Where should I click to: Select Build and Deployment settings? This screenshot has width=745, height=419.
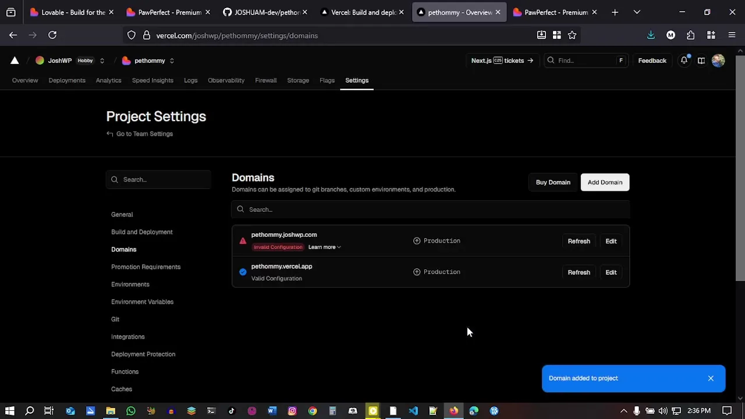[141, 232]
